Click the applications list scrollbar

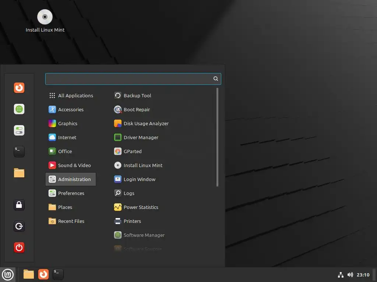point(217,137)
